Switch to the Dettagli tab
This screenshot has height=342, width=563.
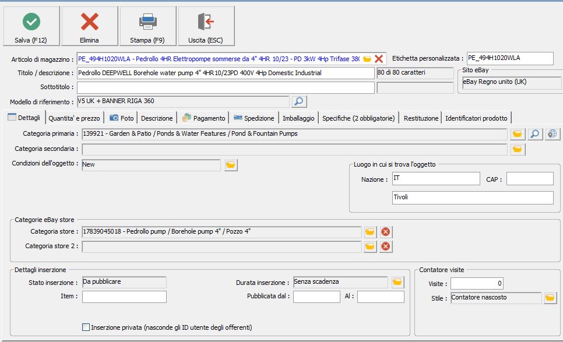24,118
